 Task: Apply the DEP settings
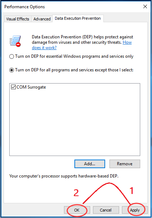[135, 210]
